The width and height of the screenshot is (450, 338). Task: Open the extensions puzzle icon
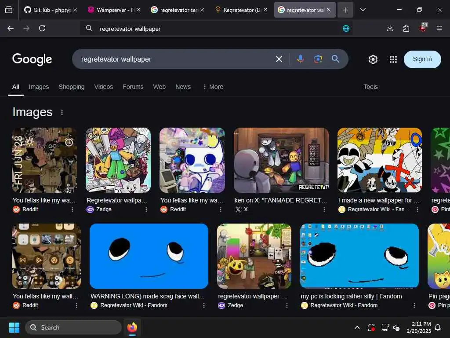click(406, 28)
